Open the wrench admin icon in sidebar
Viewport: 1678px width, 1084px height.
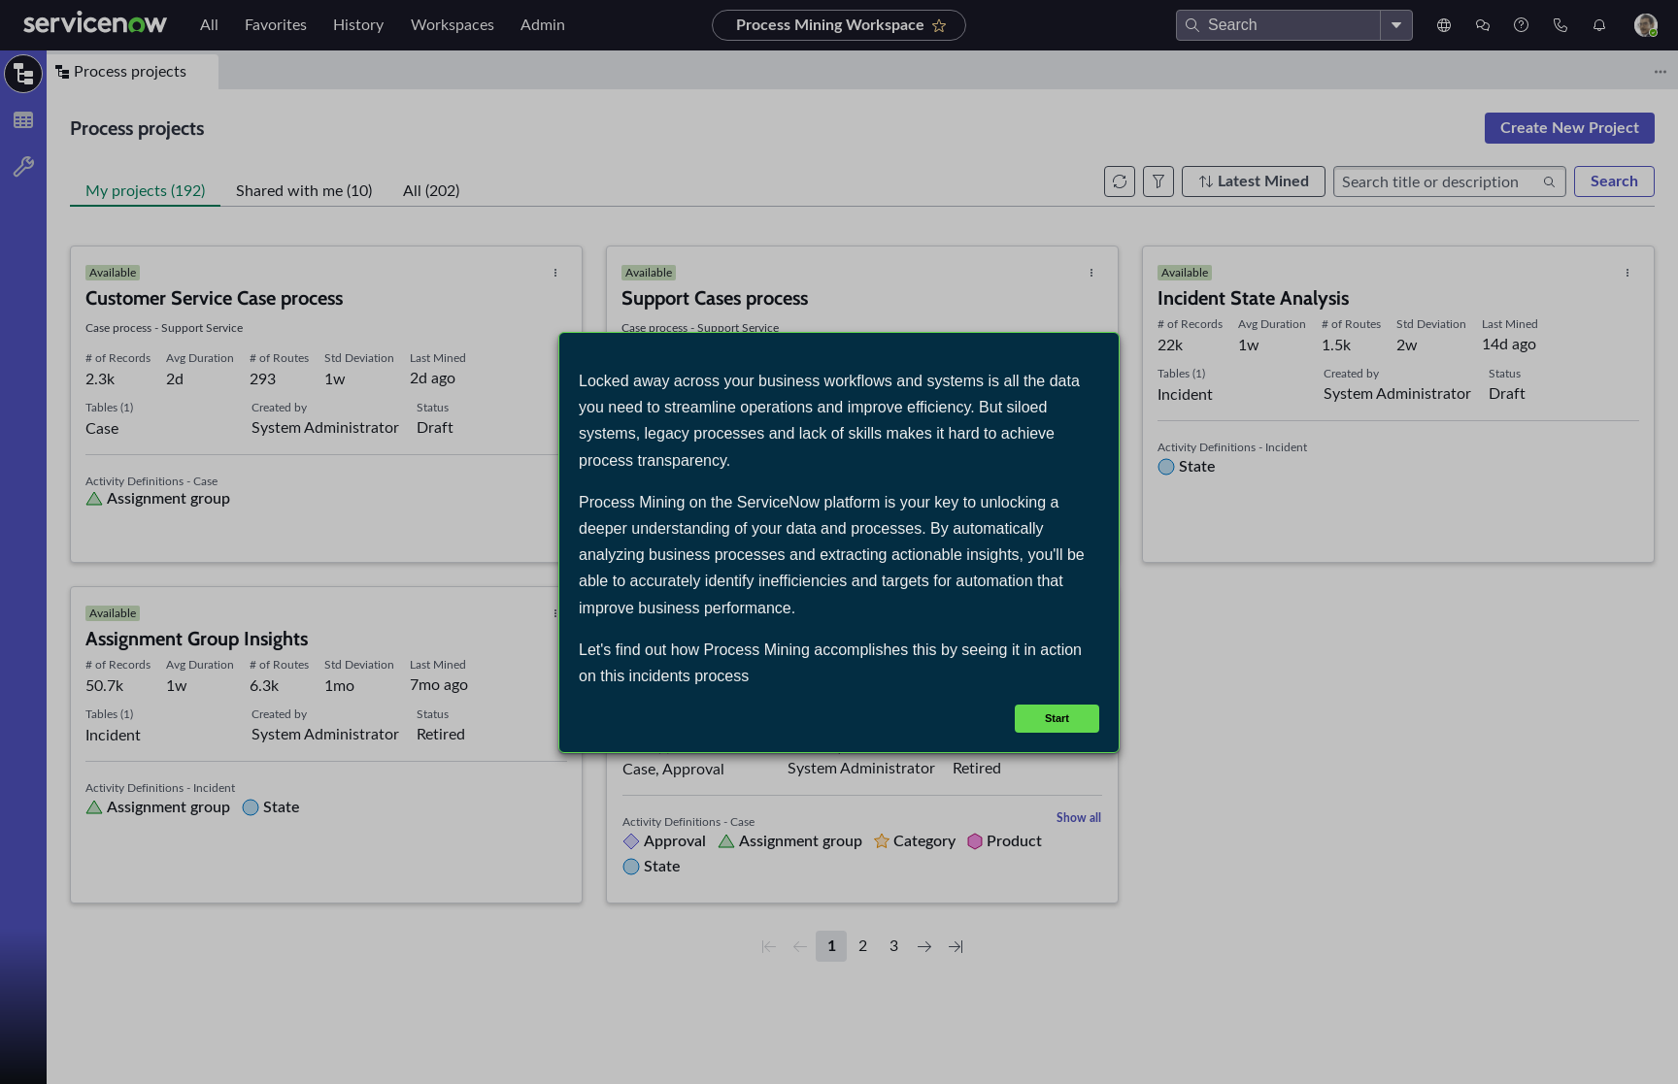[x=23, y=167]
